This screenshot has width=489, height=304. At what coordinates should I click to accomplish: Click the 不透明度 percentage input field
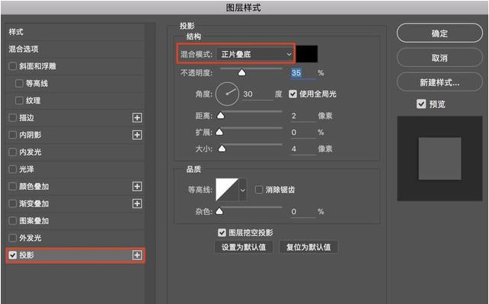(301, 73)
